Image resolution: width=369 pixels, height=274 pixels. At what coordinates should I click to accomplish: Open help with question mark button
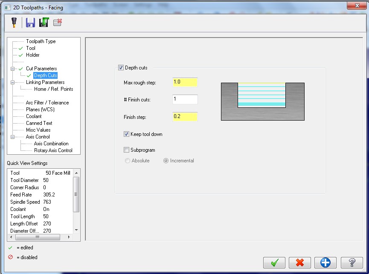[x=352, y=262]
